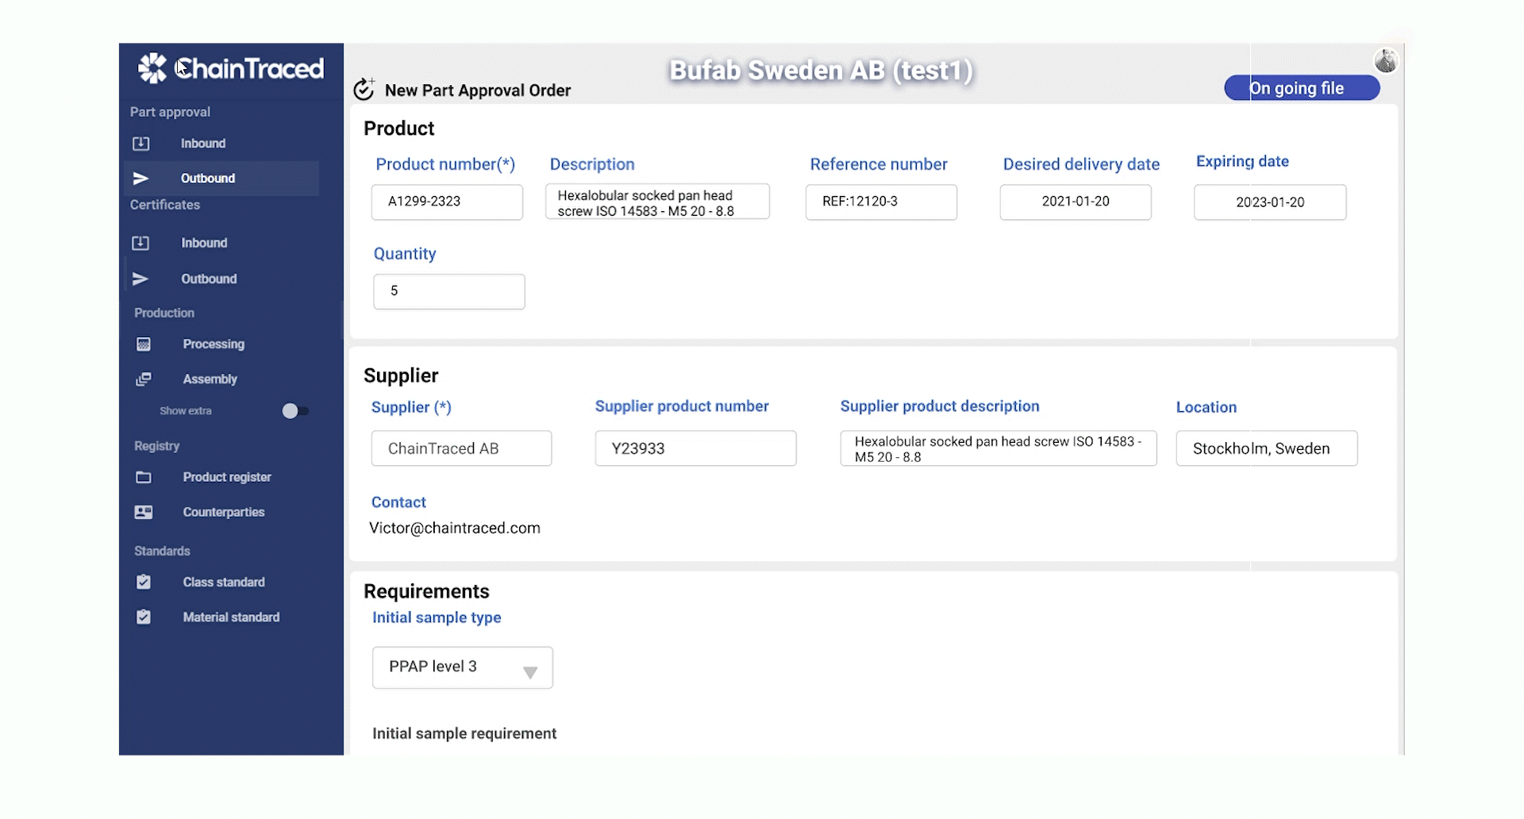
Task: Click Part approval Inbound tray icon
Action: (140, 144)
